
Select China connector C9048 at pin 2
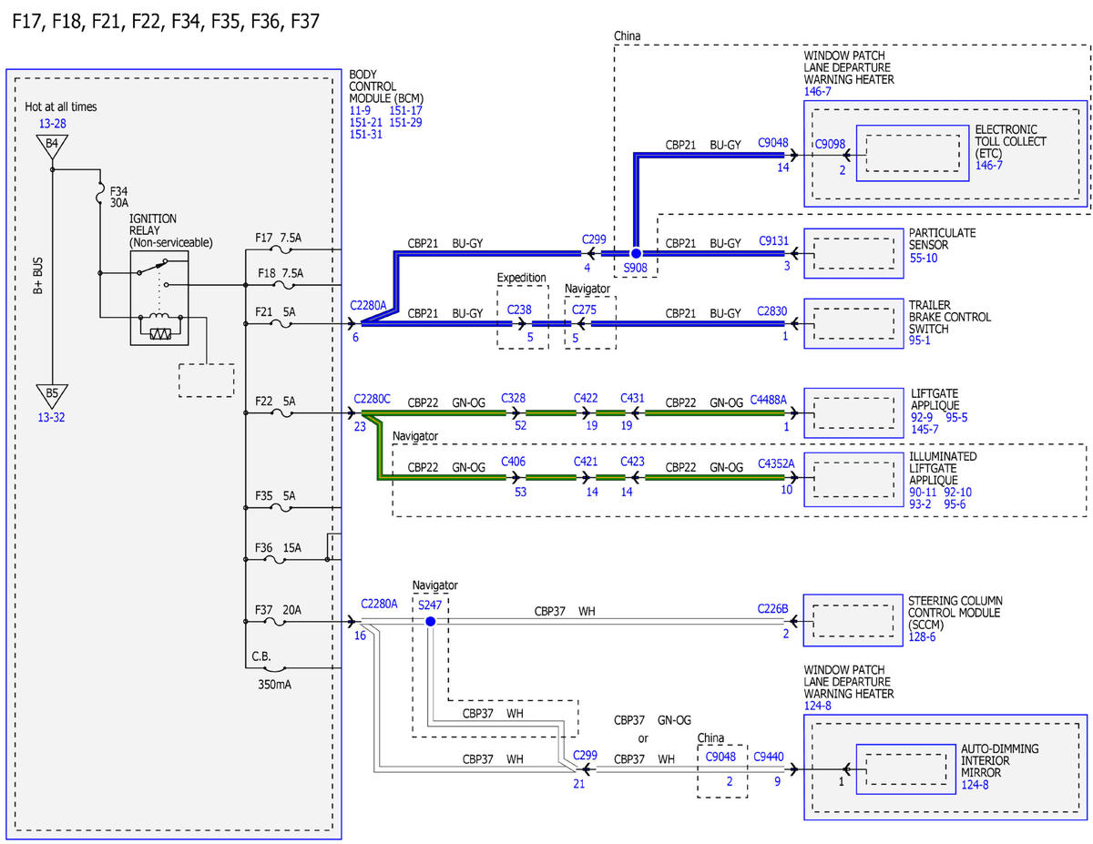pos(721,755)
